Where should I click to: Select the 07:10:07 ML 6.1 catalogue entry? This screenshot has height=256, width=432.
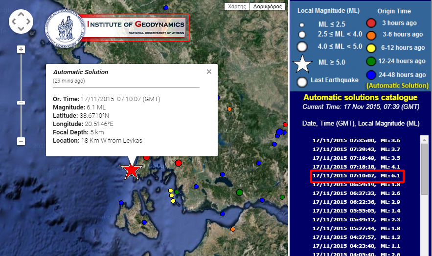pyautogui.click(x=360, y=175)
